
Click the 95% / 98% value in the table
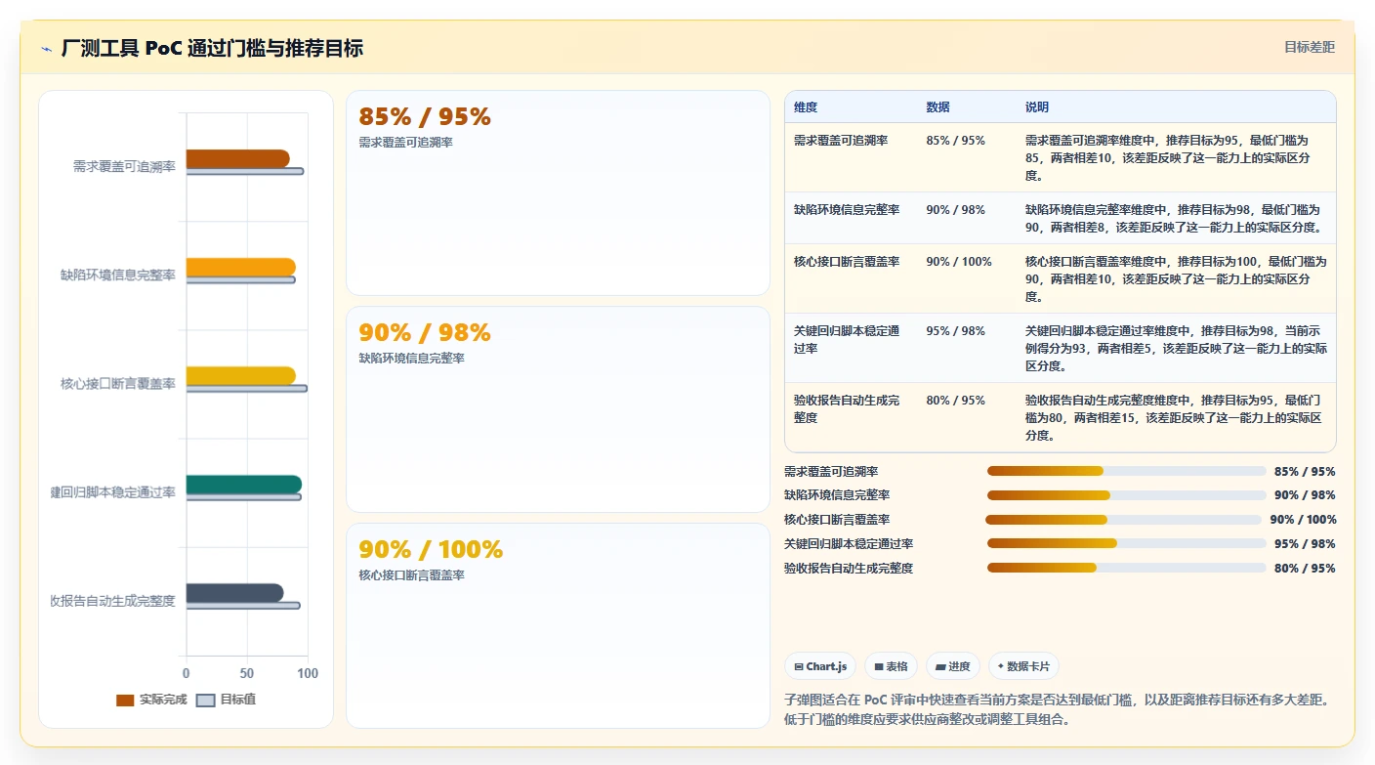[x=955, y=331]
